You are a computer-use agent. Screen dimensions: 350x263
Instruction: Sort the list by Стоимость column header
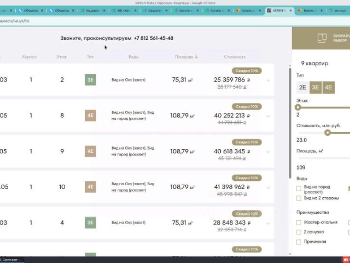pyautogui.click(x=235, y=57)
